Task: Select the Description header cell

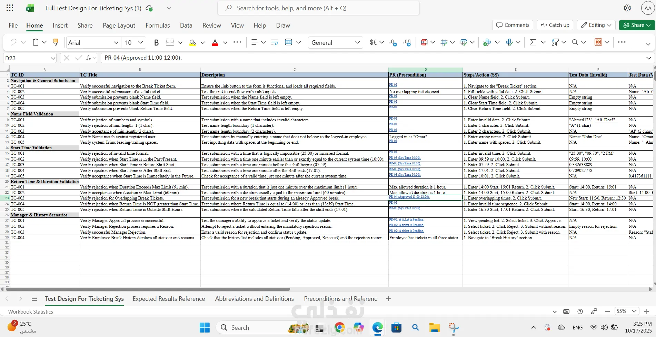Action: point(295,75)
